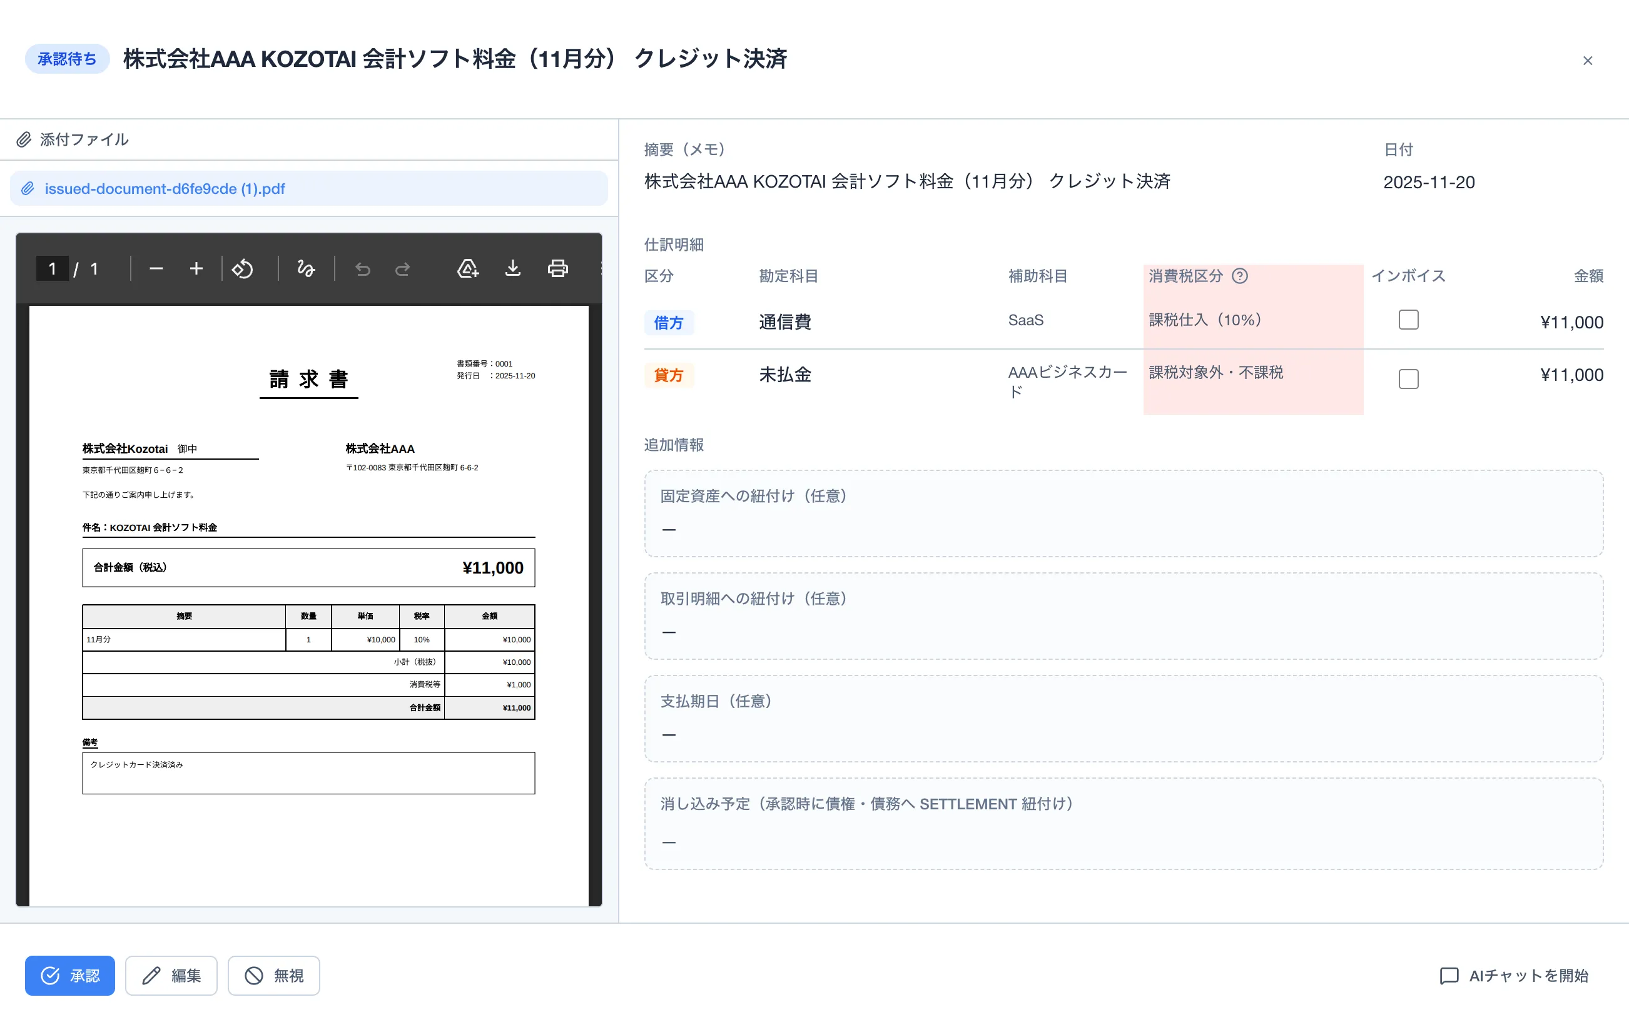Screen dimensions: 1629x1027
Task: Click tax category 課税仕入（10%）
Action: click(x=1208, y=320)
